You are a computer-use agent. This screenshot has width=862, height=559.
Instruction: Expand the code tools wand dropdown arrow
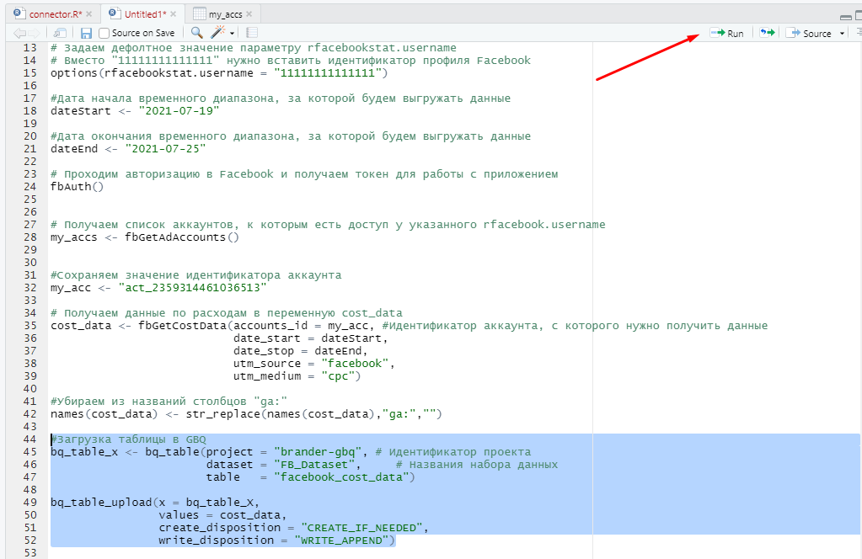pyautogui.click(x=231, y=34)
